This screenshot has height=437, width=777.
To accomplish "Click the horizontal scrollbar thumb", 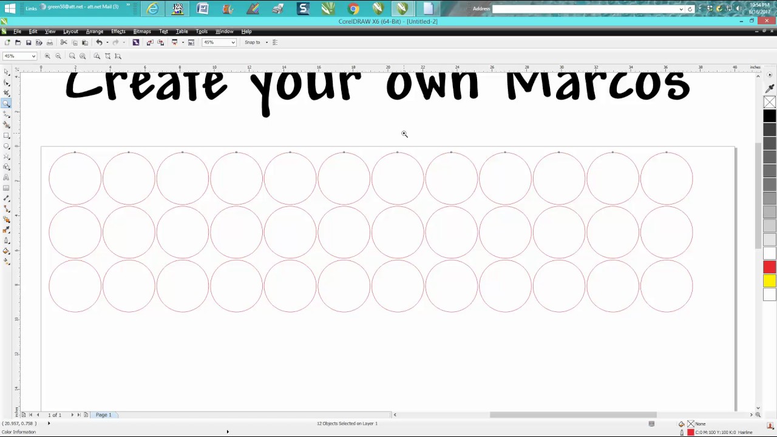I will tap(573, 415).
